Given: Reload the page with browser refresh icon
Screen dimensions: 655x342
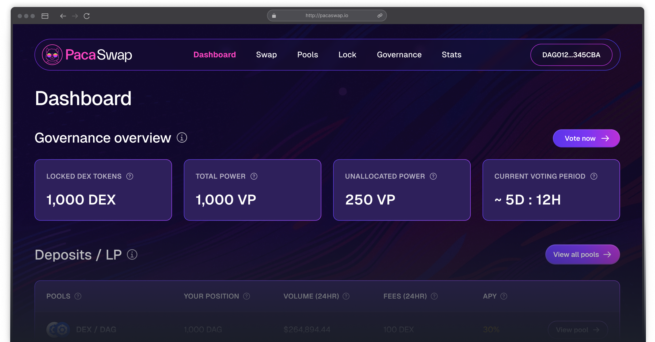Looking at the screenshot, I should tap(87, 16).
